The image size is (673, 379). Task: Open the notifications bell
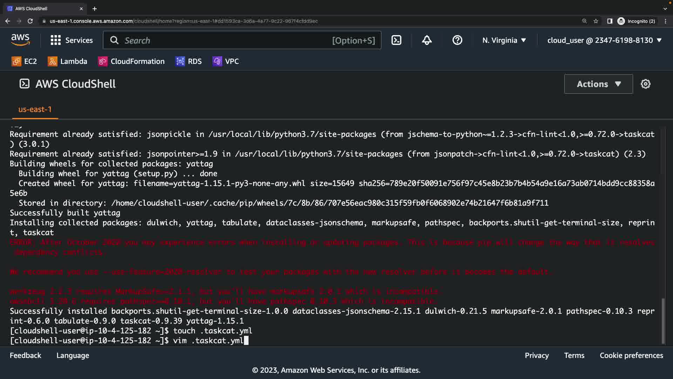point(427,40)
